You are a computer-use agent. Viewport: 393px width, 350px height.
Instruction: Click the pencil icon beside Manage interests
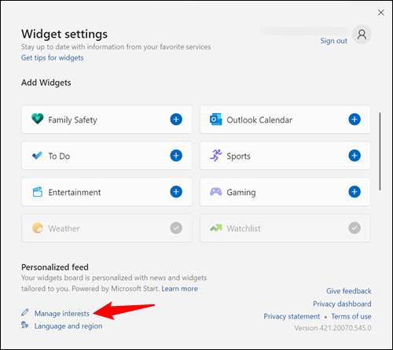25,312
